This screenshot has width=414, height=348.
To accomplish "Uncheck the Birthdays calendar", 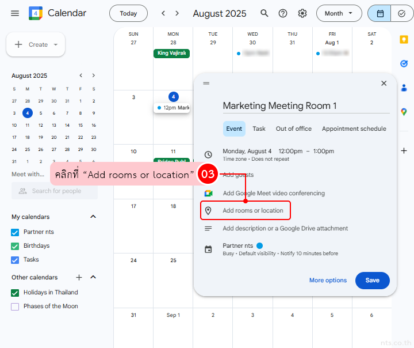I will coord(15,246).
